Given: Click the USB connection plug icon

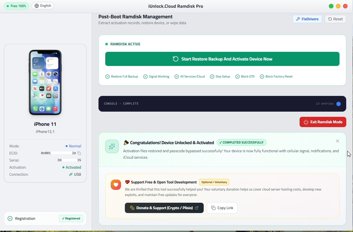Looking at the screenshot, I should point(71,174).
